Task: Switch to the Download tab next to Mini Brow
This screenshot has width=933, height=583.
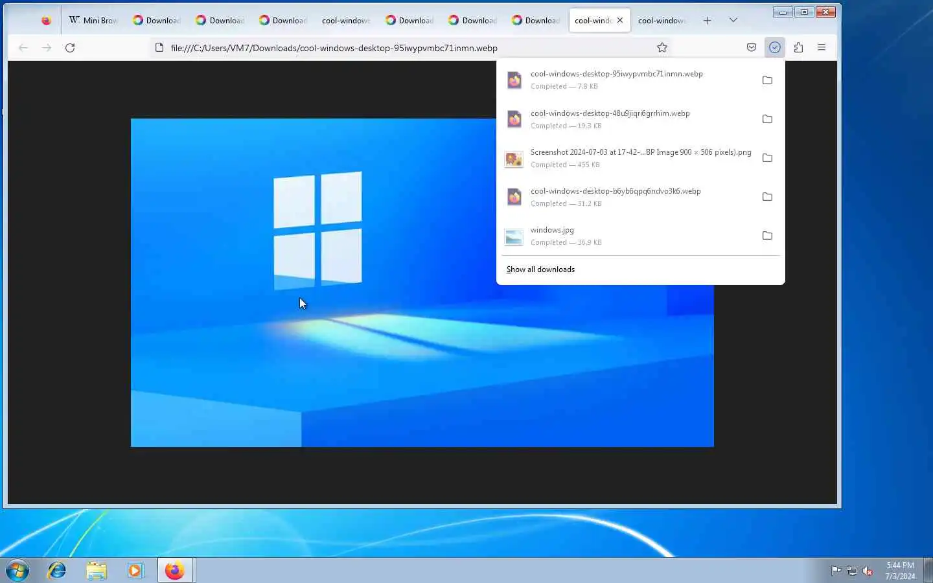Action: pyautogui.click(x=156, y=20)
